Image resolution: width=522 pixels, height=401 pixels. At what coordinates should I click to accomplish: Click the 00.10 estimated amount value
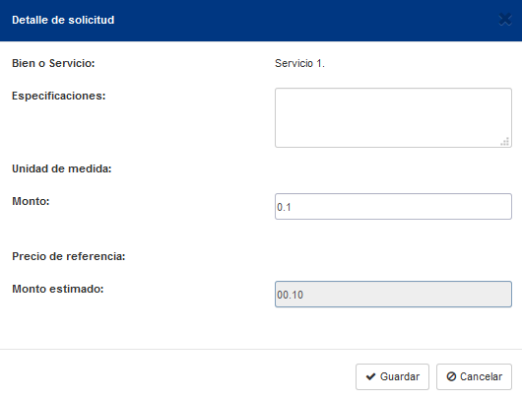pyautogui.click(x=290, y=295)
